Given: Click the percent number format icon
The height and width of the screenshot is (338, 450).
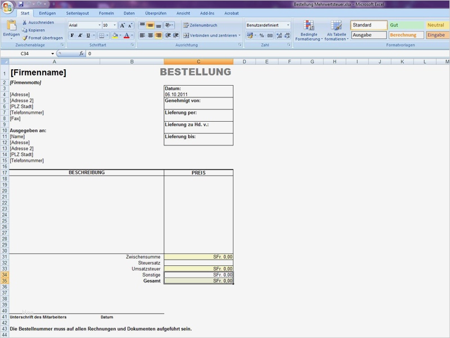Looking at the screenshot, I should point(262,35).
